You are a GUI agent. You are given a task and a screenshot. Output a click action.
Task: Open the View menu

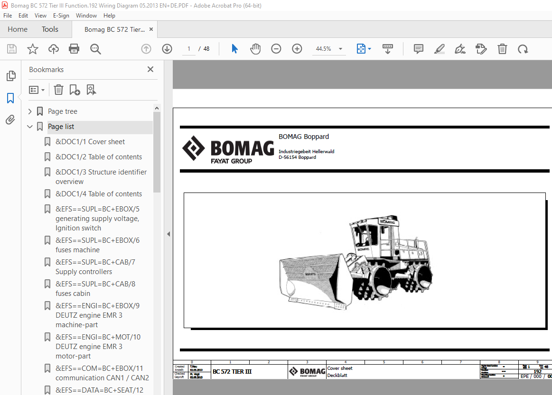pyautogui.click(x=40, y=16)
